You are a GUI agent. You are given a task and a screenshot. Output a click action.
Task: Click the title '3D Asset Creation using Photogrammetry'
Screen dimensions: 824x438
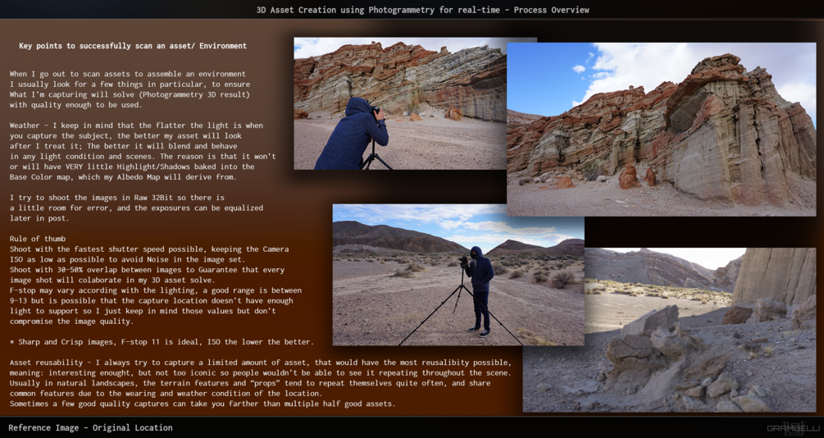[422, 10]
